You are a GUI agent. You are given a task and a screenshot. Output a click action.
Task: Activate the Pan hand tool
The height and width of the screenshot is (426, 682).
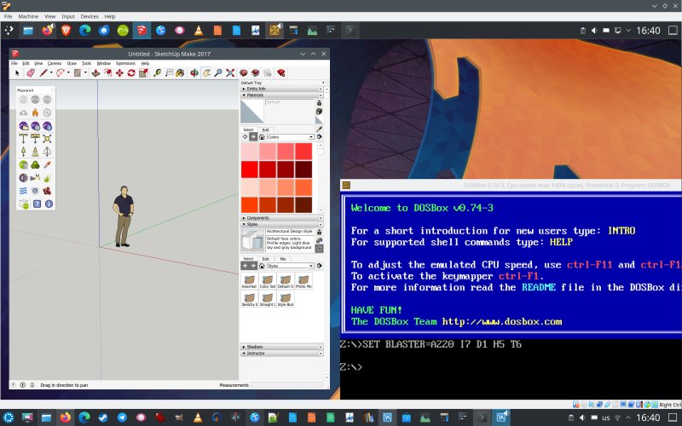point(206,73)
